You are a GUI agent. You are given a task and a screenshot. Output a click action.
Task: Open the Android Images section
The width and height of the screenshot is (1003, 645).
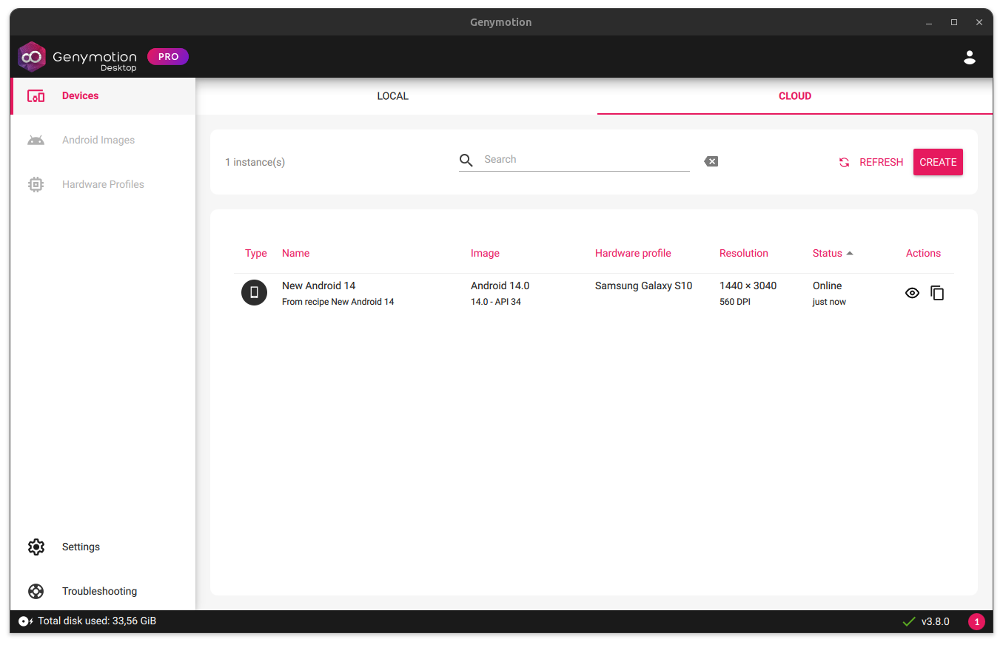click(x=98, y=140)
